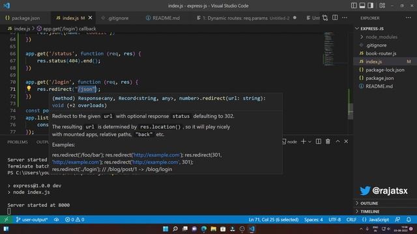Open File Explorer from taskbar
The height and width of the screenshot is (234, 417).
[x=213, y=229]
